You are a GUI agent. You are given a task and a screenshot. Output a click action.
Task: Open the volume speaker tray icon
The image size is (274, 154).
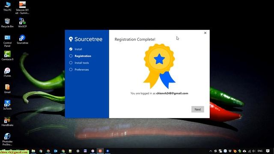point(254,151)
